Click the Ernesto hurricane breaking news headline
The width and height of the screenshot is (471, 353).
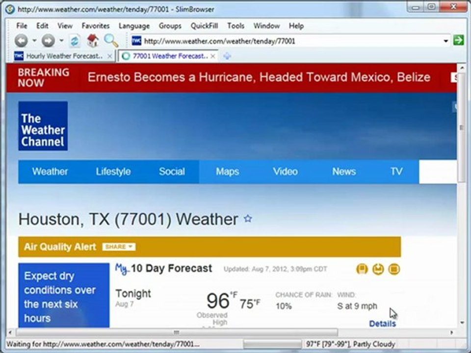click(x=259, y=77)
